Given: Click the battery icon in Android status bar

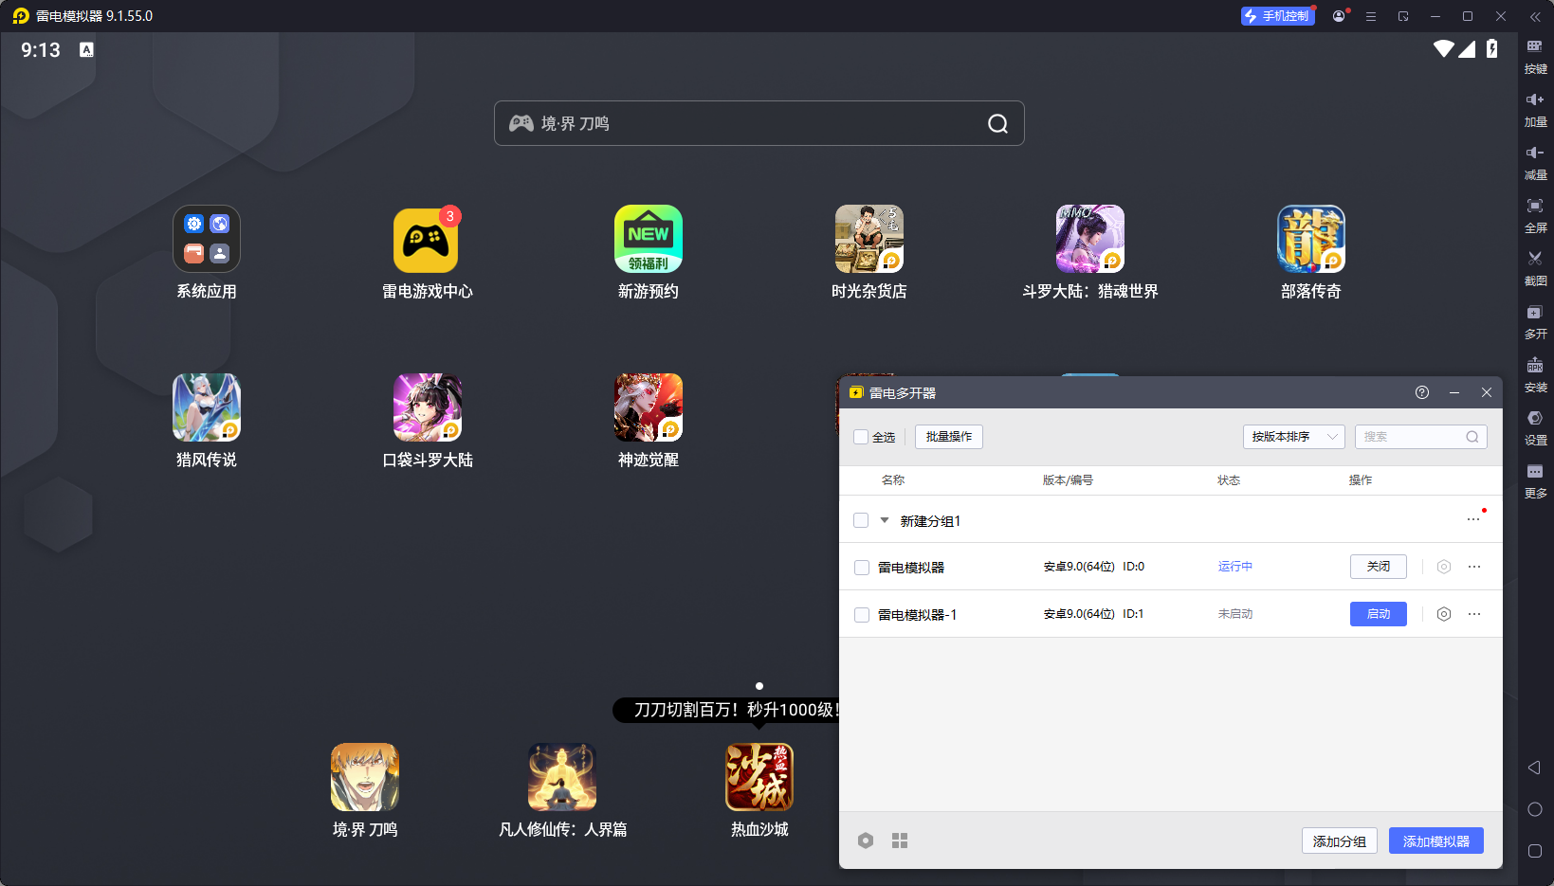Looking at the screenshot, I should [1492, 48].
